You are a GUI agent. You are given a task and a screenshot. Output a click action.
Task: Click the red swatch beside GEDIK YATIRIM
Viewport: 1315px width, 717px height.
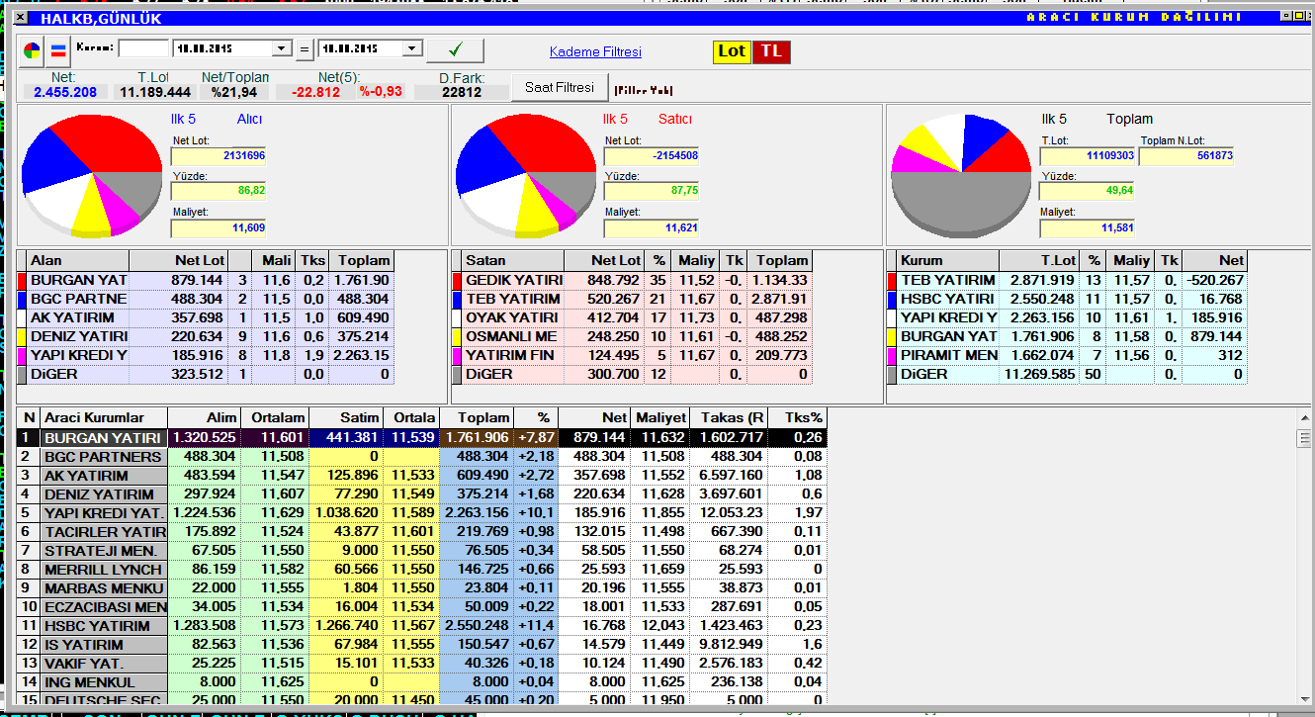point(457,280)
